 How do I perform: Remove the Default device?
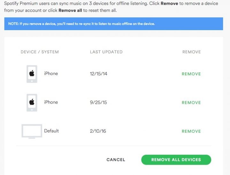[x=191, y=131]
